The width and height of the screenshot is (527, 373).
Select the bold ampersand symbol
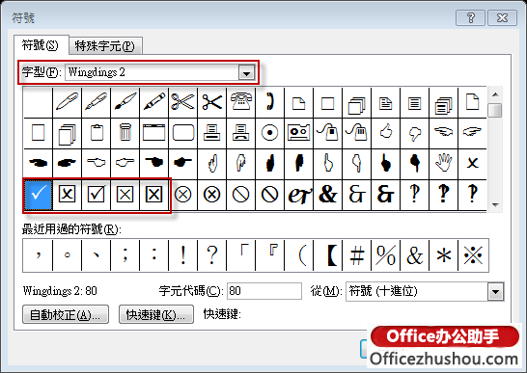327,195
